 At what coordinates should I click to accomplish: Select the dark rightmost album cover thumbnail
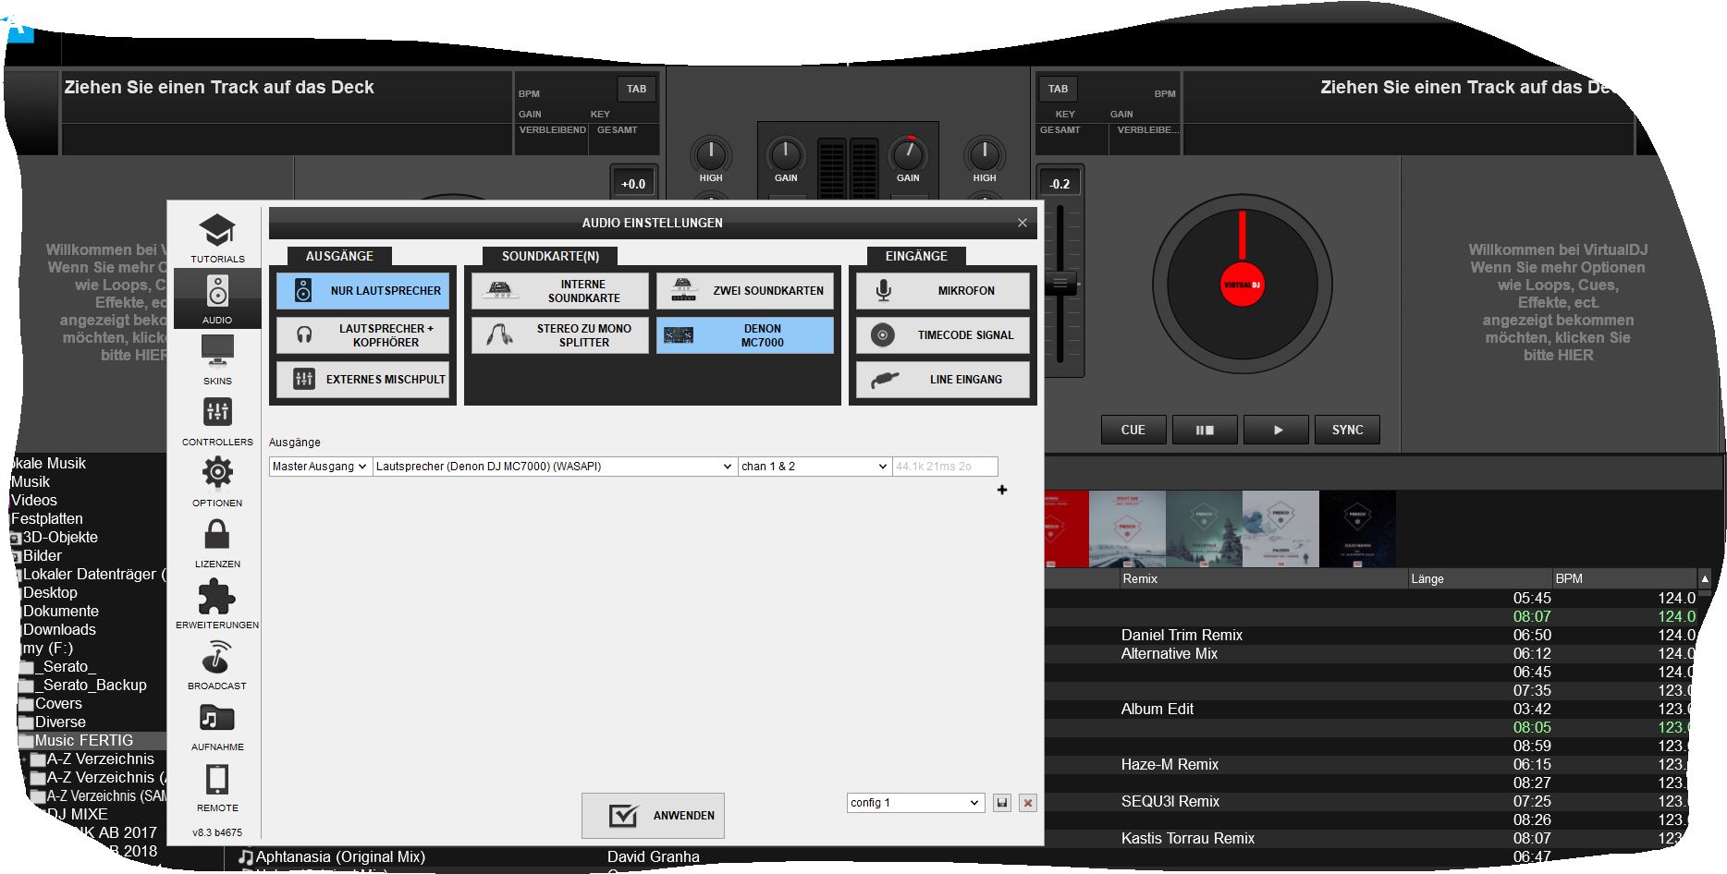[1357, 529]
